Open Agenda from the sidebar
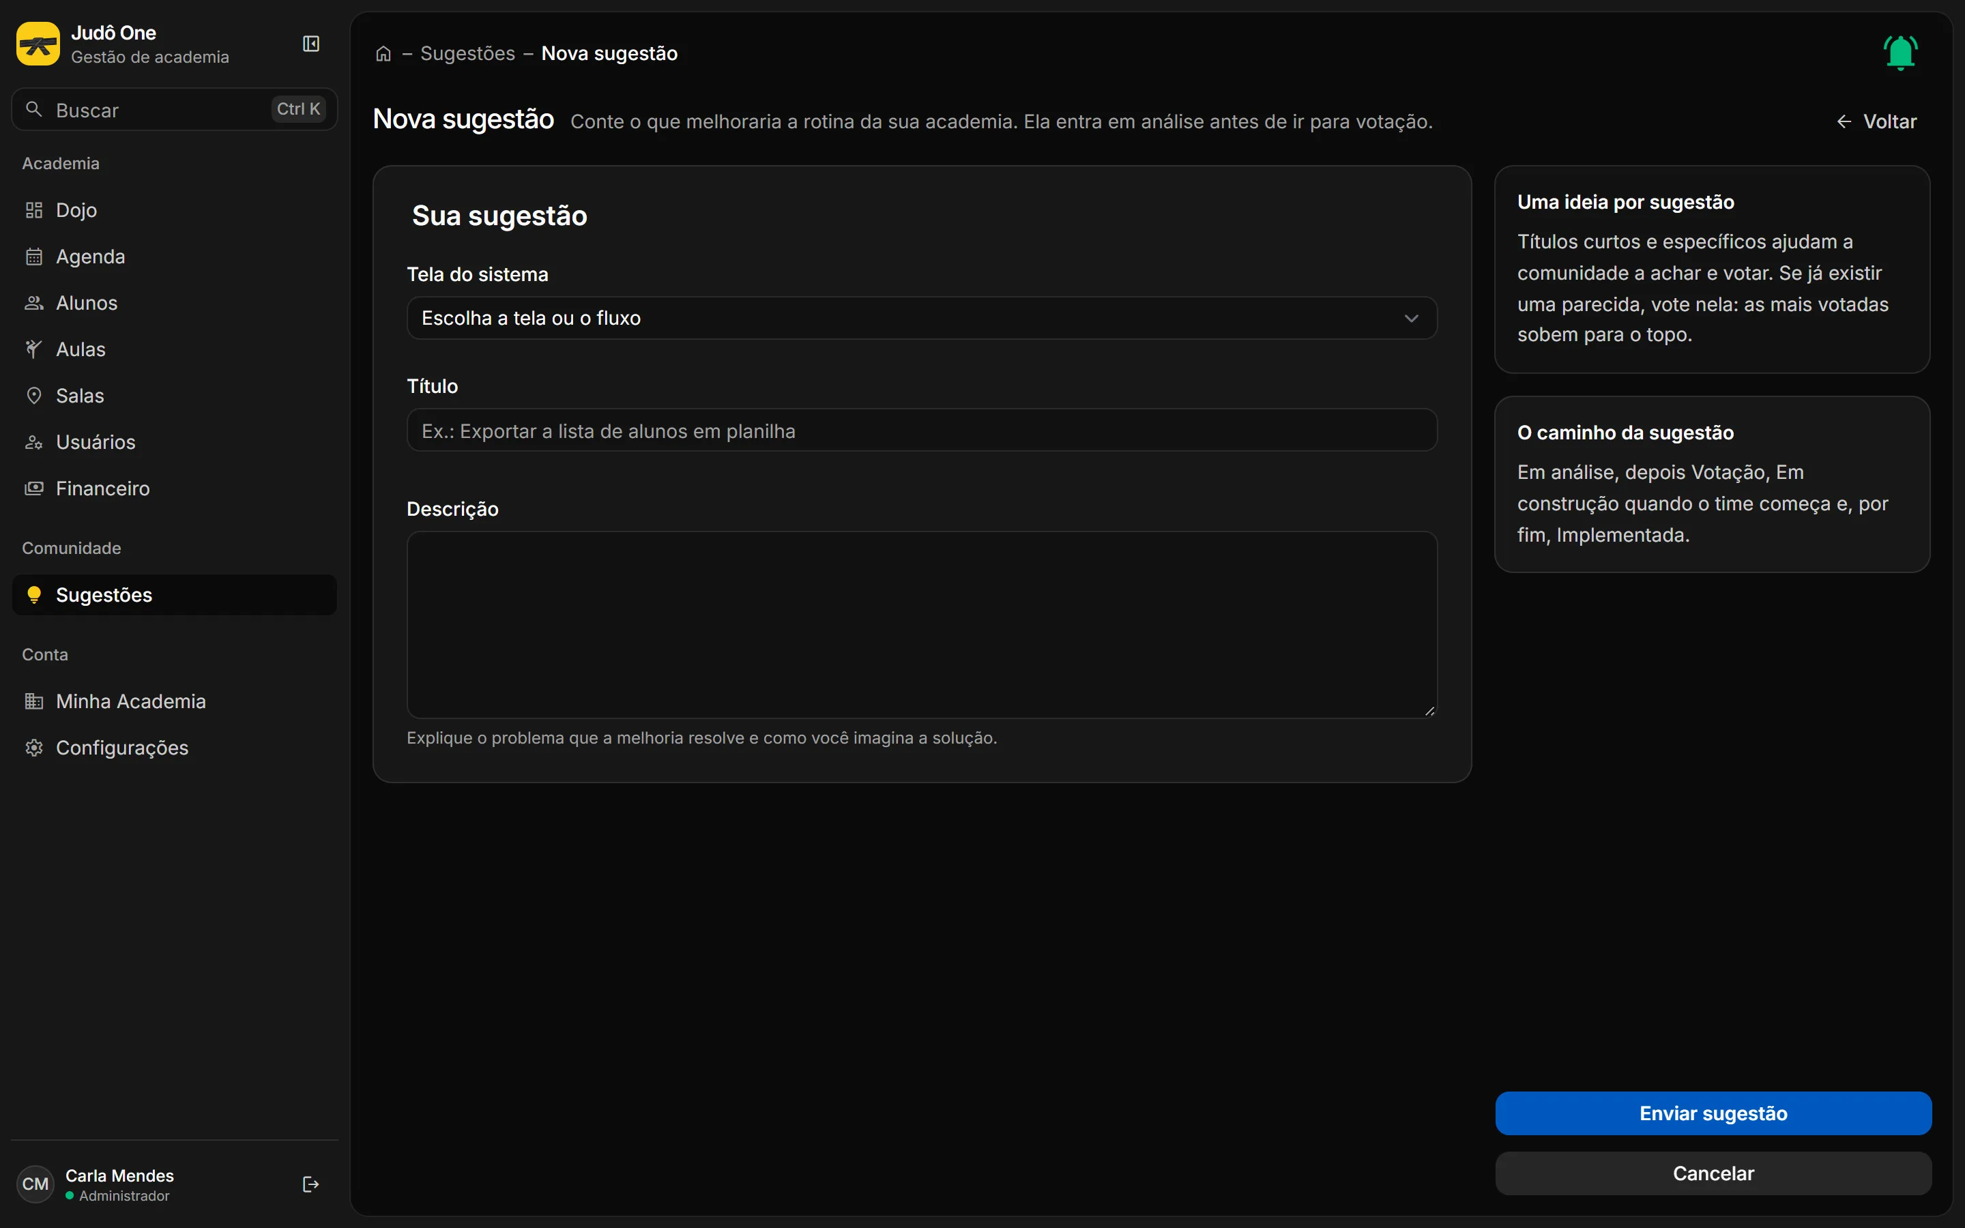 click(x=175, y=257)
